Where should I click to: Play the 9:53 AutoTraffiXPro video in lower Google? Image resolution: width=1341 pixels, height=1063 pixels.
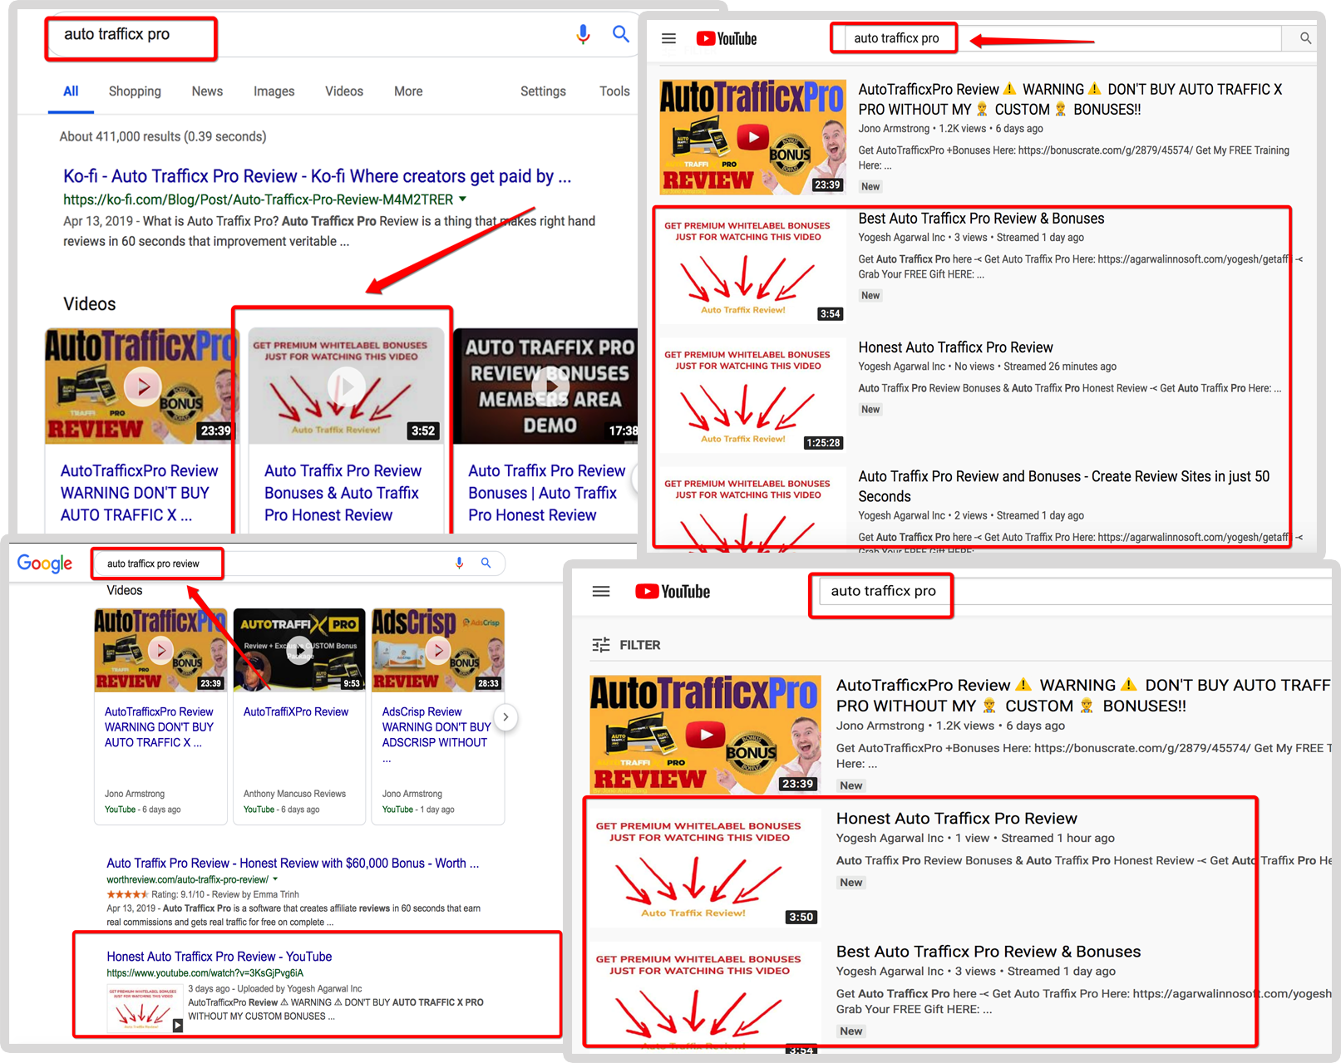[x=299, y=650]
